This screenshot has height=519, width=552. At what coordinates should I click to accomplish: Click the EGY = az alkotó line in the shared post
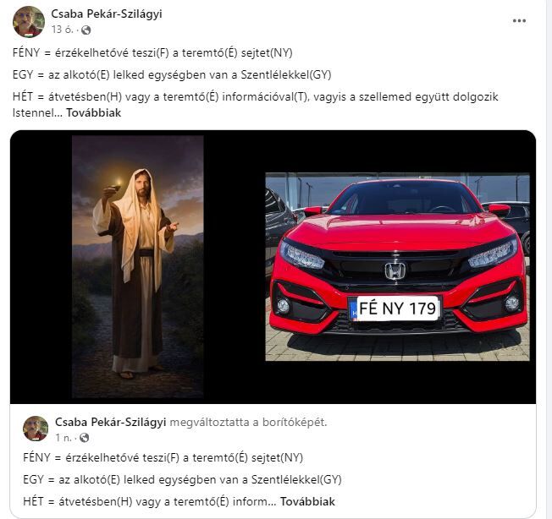182,479
